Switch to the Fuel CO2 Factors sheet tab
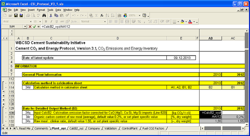 point(153,128)
